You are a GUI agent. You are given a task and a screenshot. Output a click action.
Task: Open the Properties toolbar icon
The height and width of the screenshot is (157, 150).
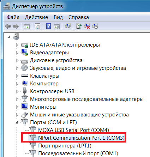coord(37,26)
